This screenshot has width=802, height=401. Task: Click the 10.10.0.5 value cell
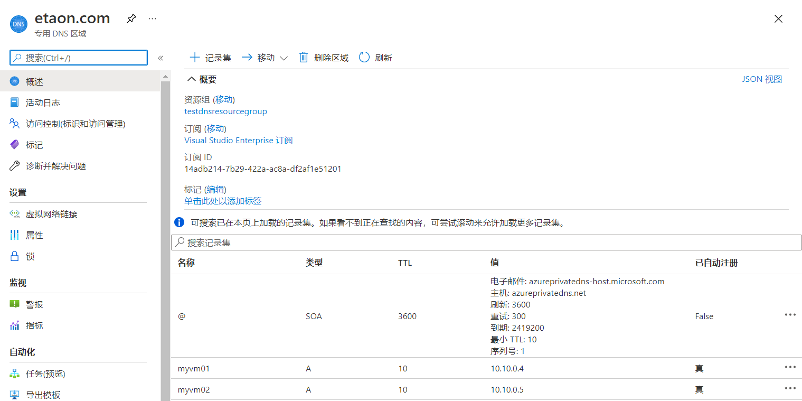[507, 389]
